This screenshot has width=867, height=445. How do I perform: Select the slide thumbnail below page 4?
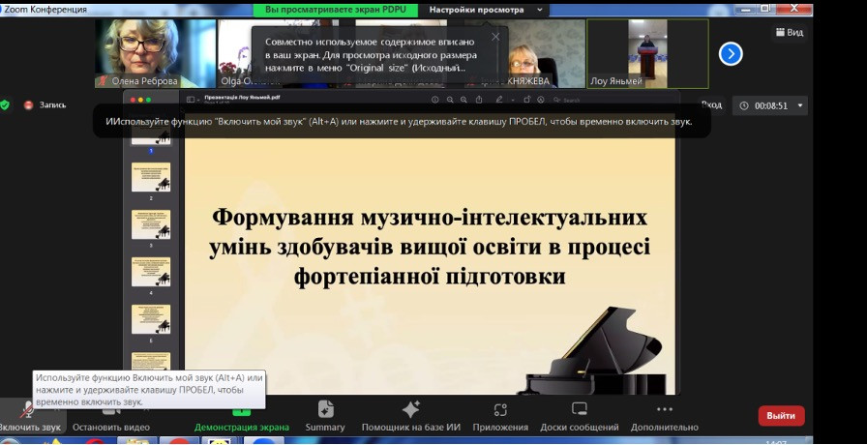point(151,319)
